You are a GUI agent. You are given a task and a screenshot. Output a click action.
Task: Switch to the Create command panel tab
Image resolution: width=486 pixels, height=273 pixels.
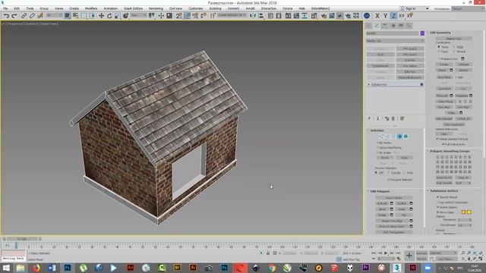click(x=368, y=25)
